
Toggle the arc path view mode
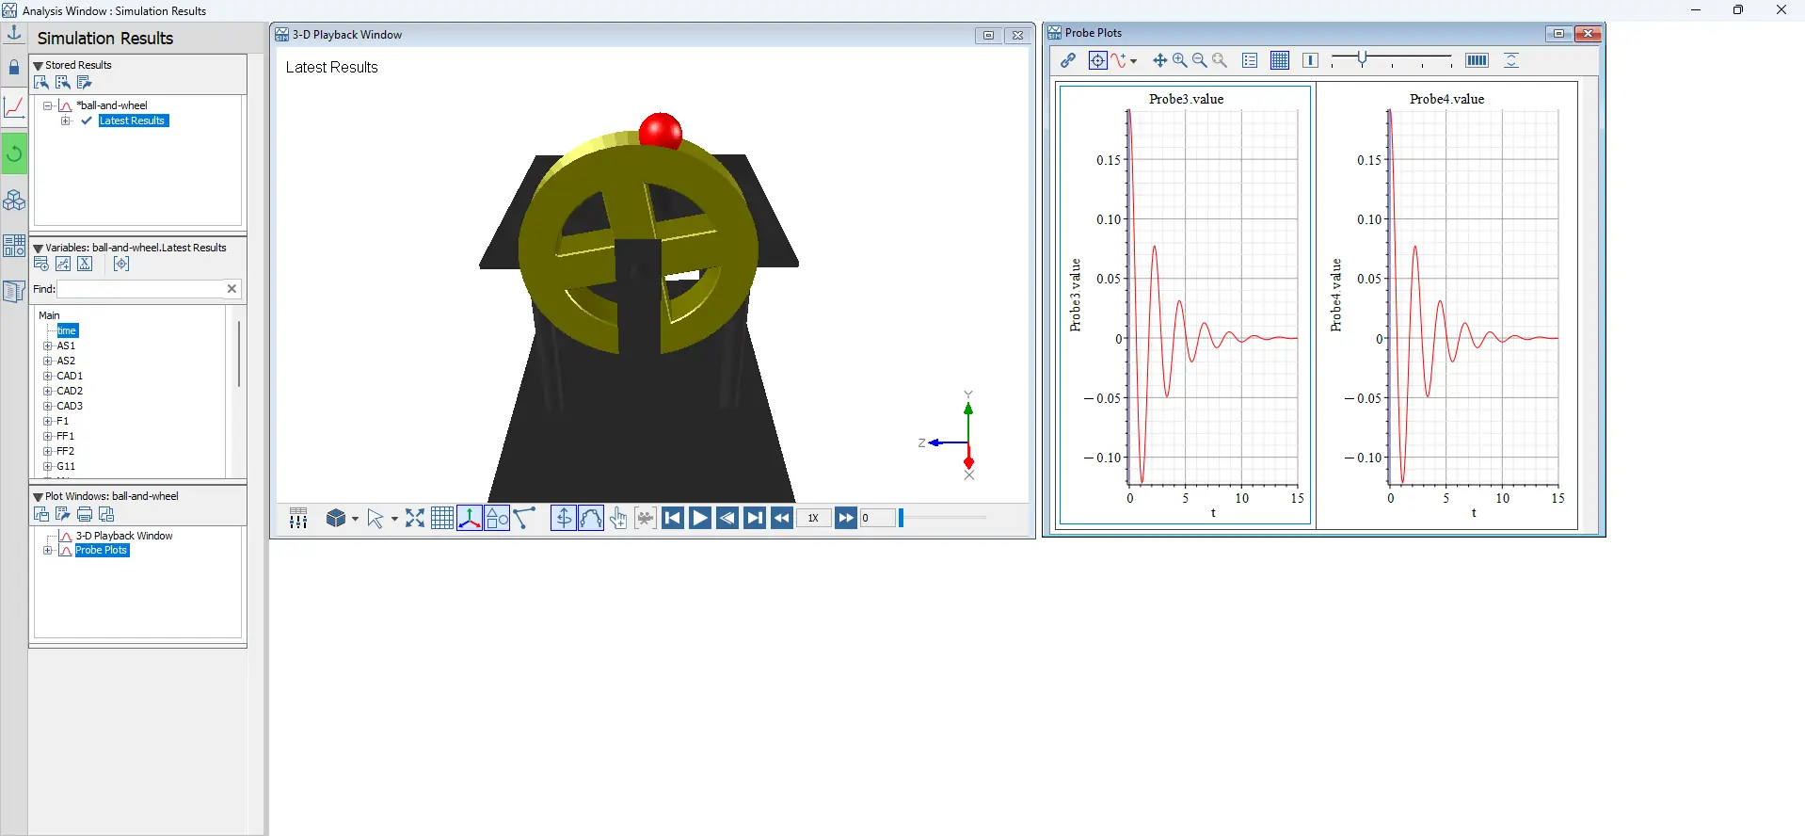coord(591,518)
